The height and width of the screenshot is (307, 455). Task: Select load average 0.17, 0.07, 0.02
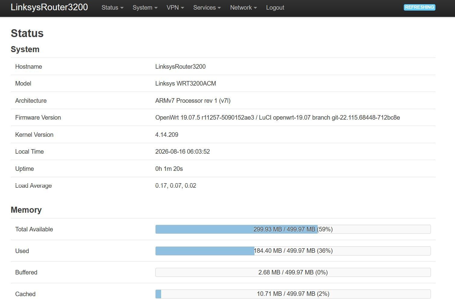(x=176, y=186)
